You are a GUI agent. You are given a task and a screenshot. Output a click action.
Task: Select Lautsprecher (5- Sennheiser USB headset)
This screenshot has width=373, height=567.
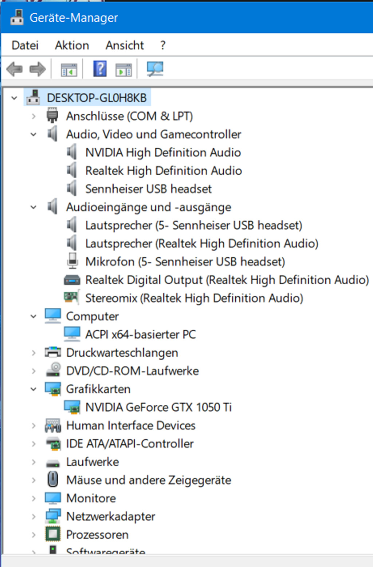point(194,225)
